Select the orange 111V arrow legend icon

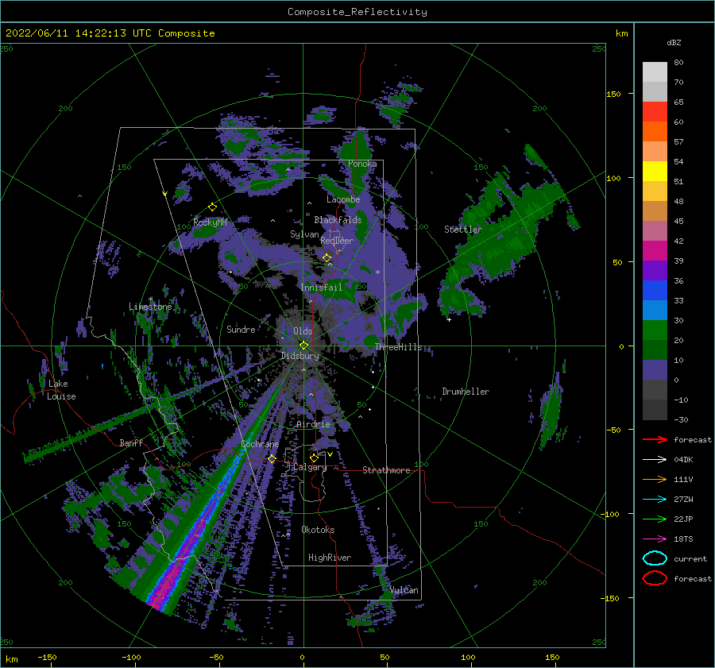655,479
